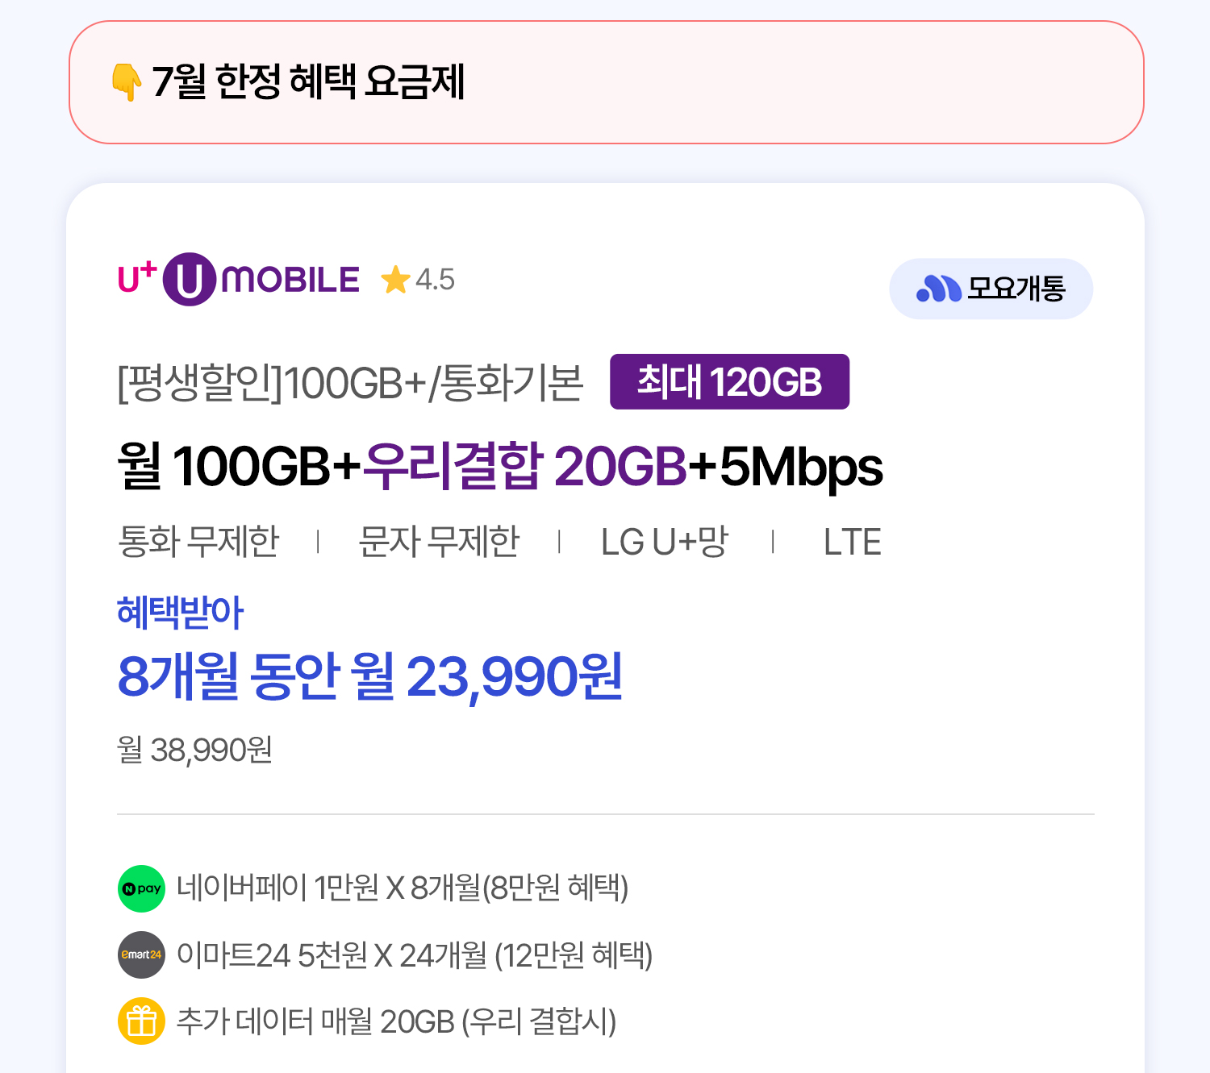Click the blue 모요 logo icon
1210x1073 pixels.
pos(939,289)
